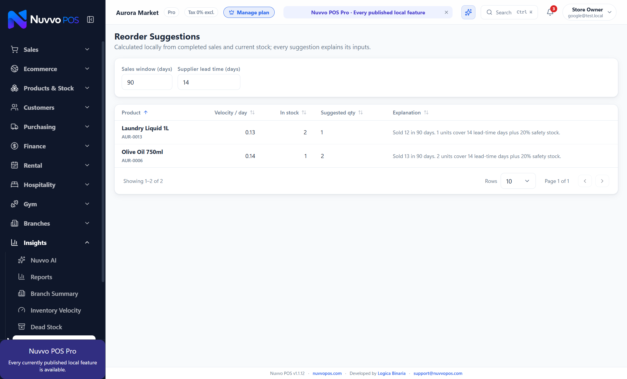Screen dimensions: 627x379
Task: Click the Customers people icon
Action: [x=14, y=107]
